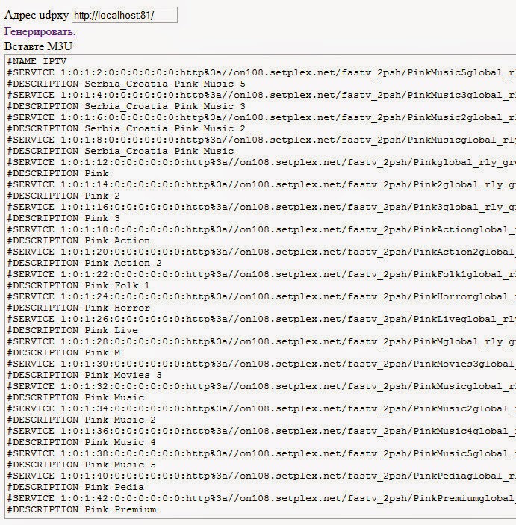Click the #SERVICE 1:0:1:16 line
The image size is (516, 525).
(x=261, y=208)
